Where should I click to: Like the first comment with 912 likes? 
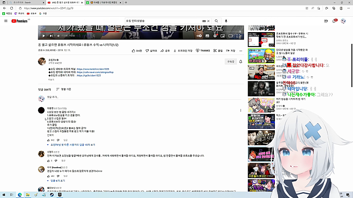tap(49, 140)
